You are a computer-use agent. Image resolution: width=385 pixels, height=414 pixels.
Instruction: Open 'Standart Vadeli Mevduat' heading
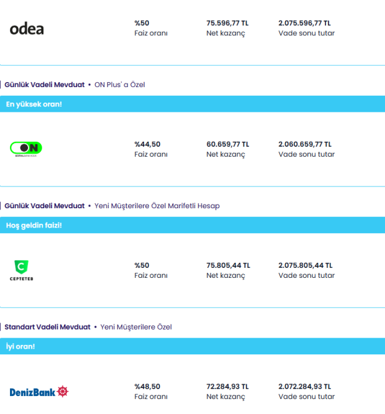pos(48,327)
